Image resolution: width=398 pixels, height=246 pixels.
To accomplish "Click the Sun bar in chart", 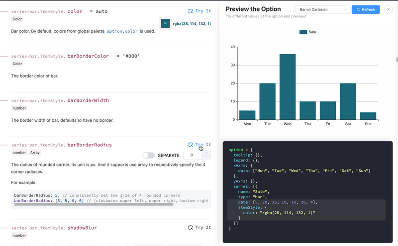I will [x=368, y=116].
